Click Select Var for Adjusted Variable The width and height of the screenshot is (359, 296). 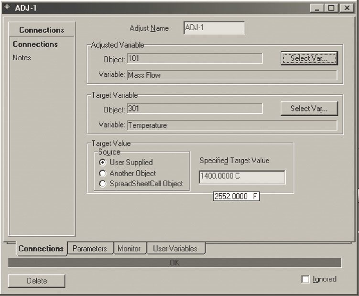tap(309, 58)
